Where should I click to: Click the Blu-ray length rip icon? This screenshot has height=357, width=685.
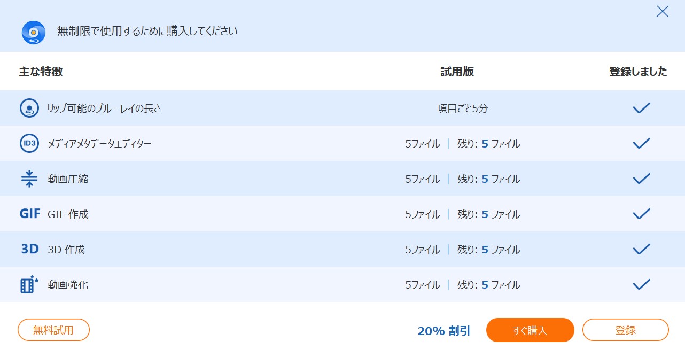pyautogui.click(x=29, y=108)
